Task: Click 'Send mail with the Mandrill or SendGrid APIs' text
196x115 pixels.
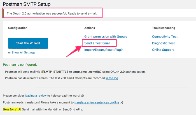Action: pyautogui.click(x=52, y=109)
